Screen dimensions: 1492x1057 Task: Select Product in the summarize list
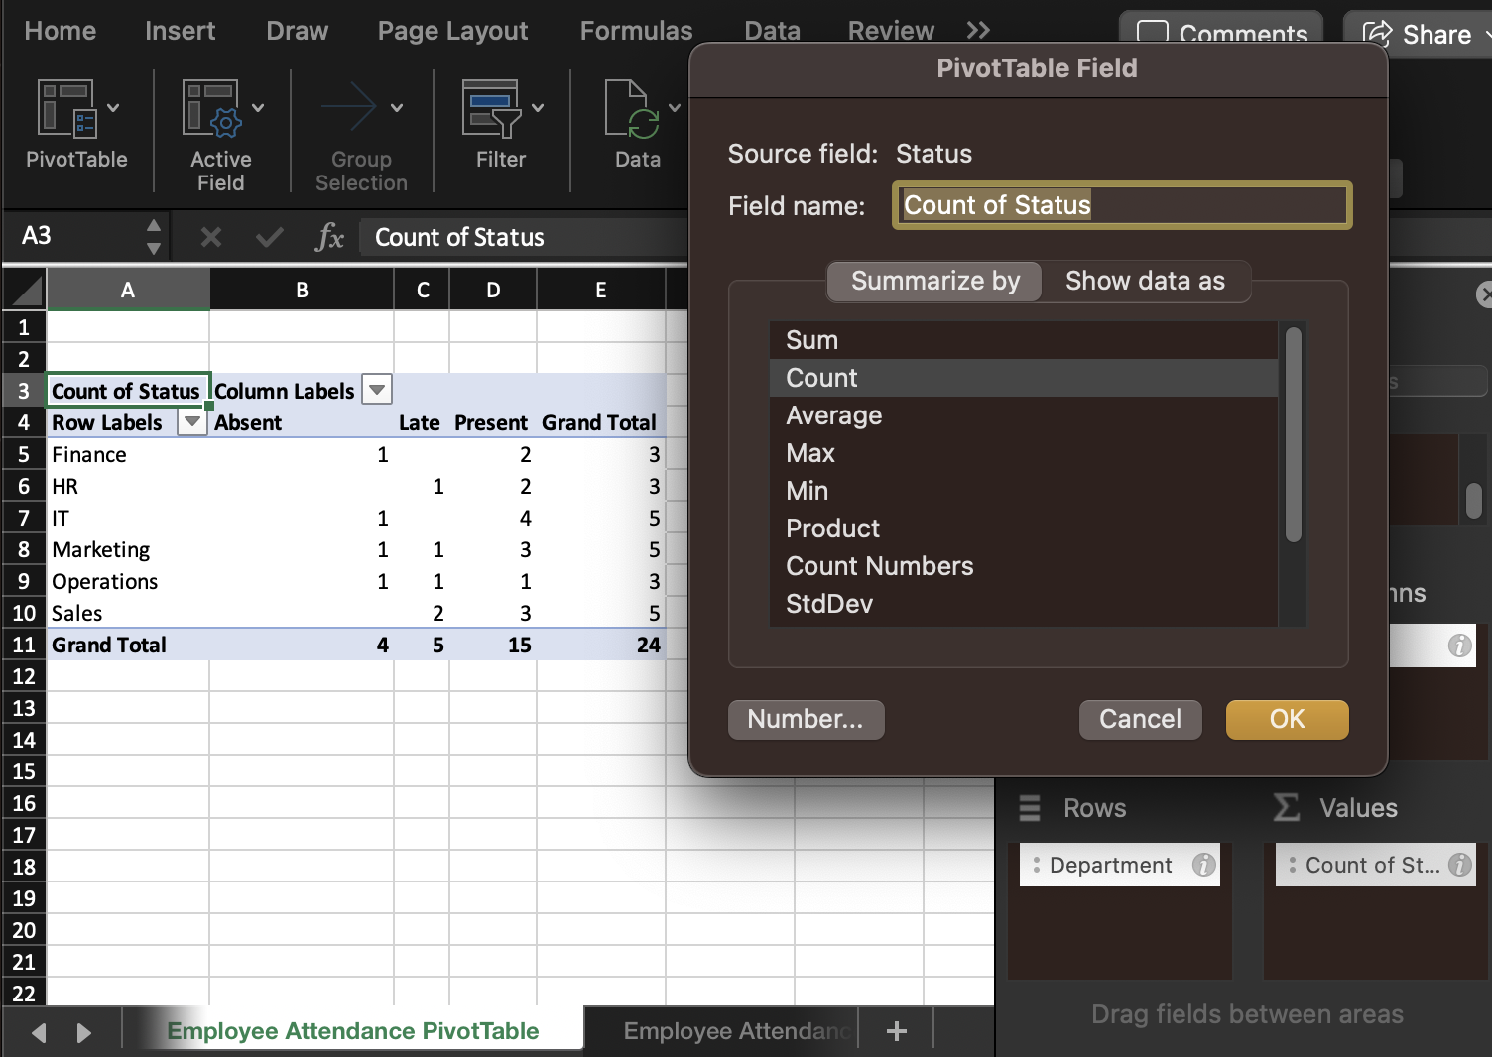click(1024, 528)
